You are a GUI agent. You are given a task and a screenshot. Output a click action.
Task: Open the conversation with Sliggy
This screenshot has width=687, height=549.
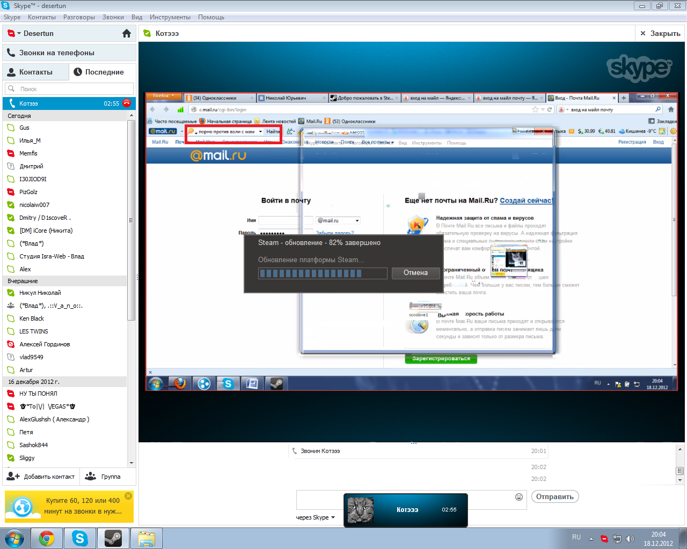pos(65,458)
